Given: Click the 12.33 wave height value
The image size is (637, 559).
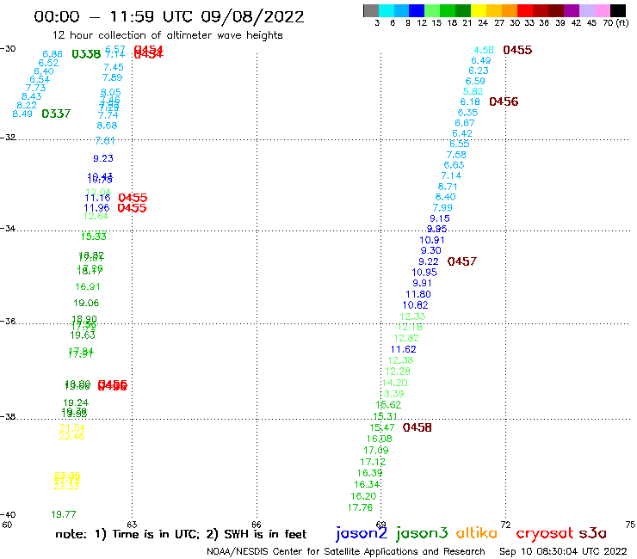Looking at the screenshot, I should (412, 316).
